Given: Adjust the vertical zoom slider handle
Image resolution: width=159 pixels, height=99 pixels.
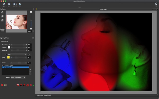Looking at the screenshot, I should click(31, 21).
